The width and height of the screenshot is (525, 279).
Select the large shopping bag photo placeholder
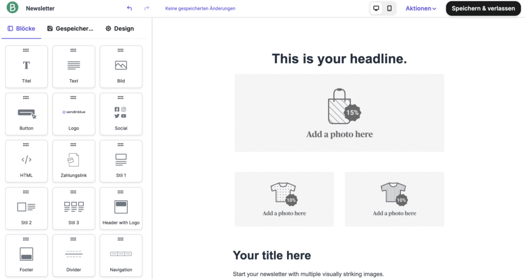(x=339, y=113)
